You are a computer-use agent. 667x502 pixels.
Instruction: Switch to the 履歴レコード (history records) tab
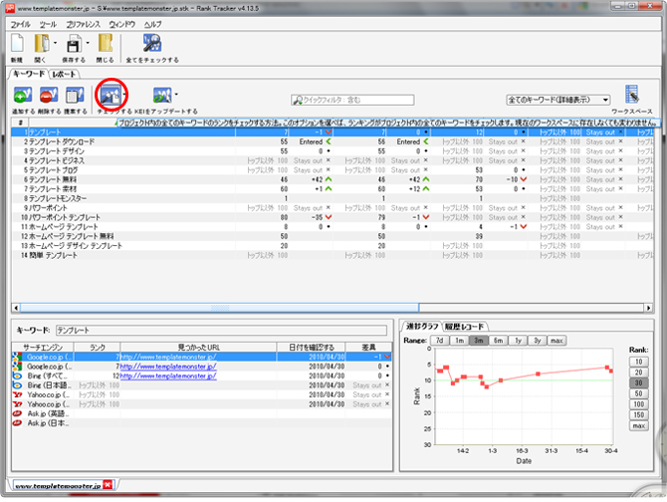pyautogui.click(x=465, y=327)
